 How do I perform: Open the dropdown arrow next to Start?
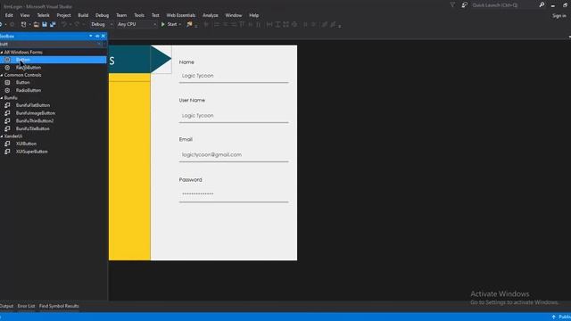(180, 24)
